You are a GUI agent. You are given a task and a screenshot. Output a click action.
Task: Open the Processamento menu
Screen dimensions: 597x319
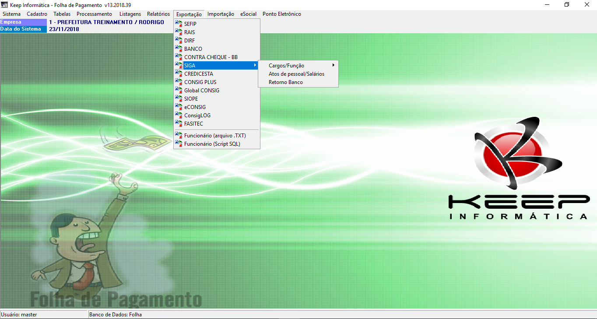[x=94, y=14]
